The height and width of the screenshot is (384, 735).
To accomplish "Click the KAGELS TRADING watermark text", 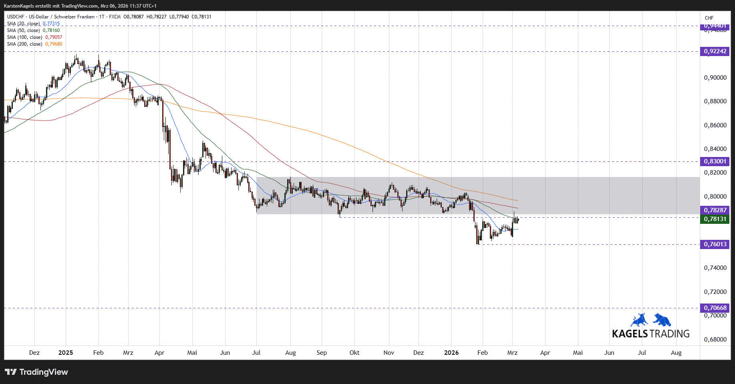I will point(650,334).
